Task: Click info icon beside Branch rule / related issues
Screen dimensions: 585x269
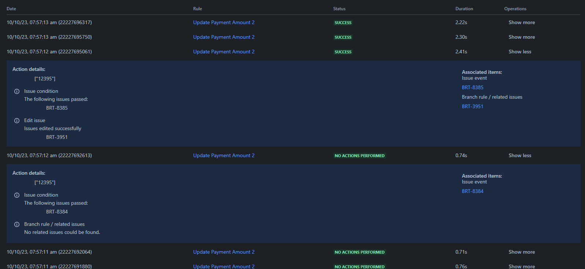Action: (x=17, y=224)
